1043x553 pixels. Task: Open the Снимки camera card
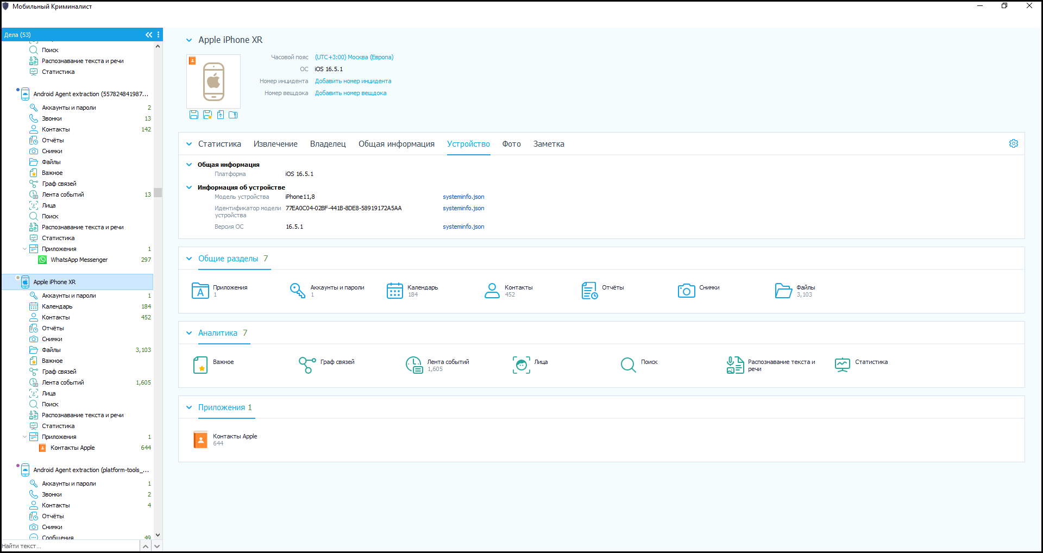[x=699, y=291]
